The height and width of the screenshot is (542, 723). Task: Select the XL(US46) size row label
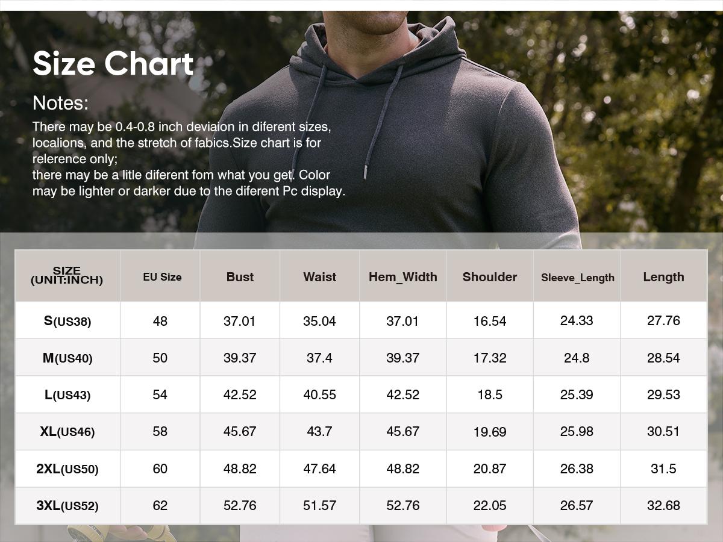click(67, 432)
